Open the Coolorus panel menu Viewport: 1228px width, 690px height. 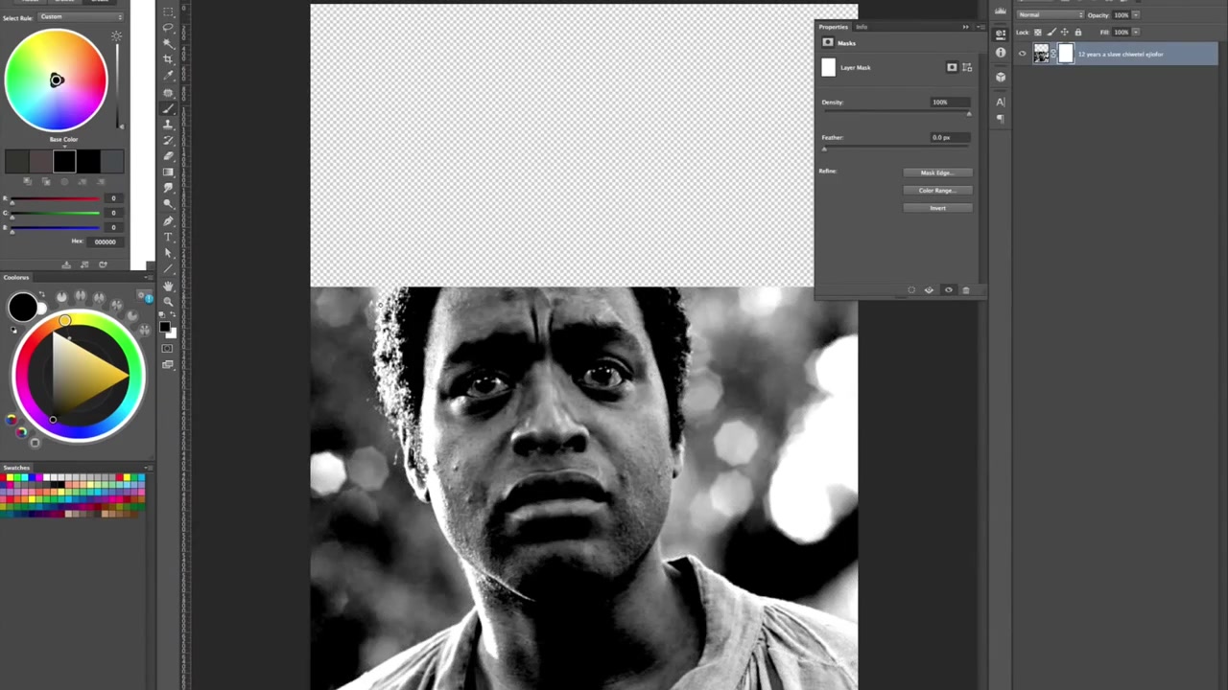point(149,278)
